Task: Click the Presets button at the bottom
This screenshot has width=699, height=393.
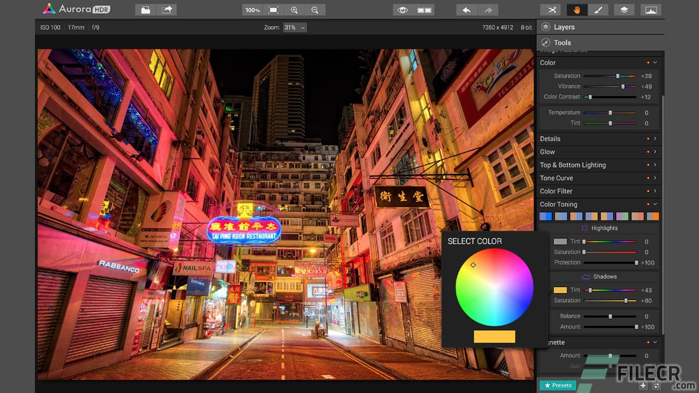Action: [558, 385]
